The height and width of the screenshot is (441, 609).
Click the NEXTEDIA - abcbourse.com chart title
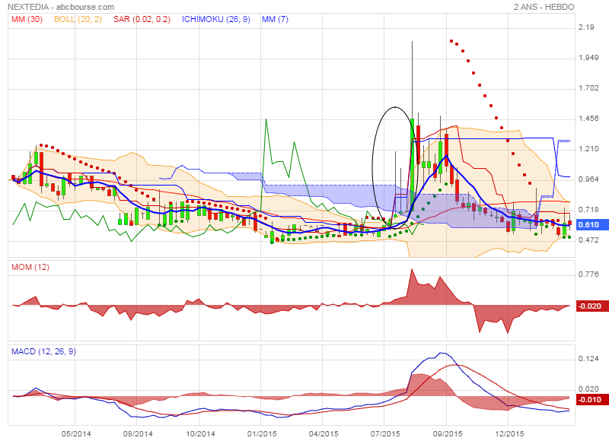coord(61,7)
